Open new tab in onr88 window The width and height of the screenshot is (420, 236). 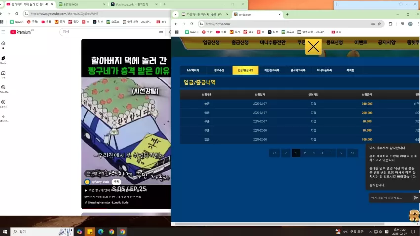coord(287,15)
